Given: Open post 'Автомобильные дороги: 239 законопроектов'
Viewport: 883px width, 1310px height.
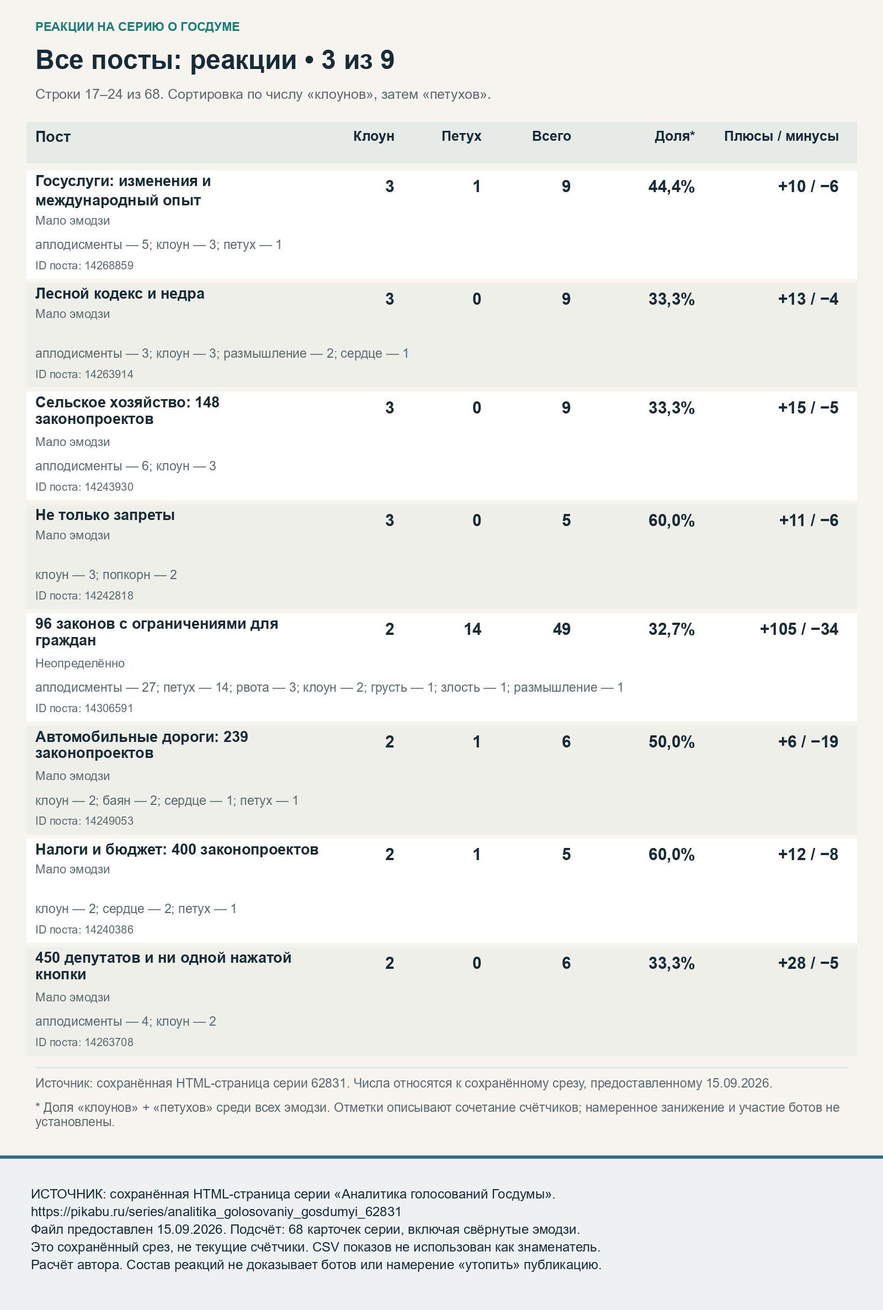Looking at the screenshot, I should 141,745.
